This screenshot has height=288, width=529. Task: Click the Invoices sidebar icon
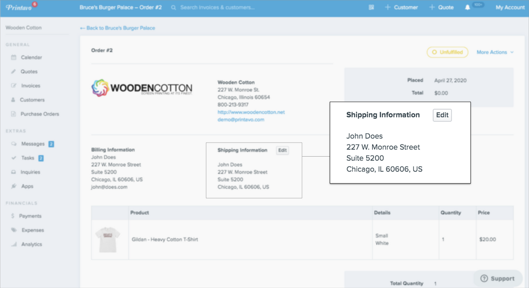[13, 86]
